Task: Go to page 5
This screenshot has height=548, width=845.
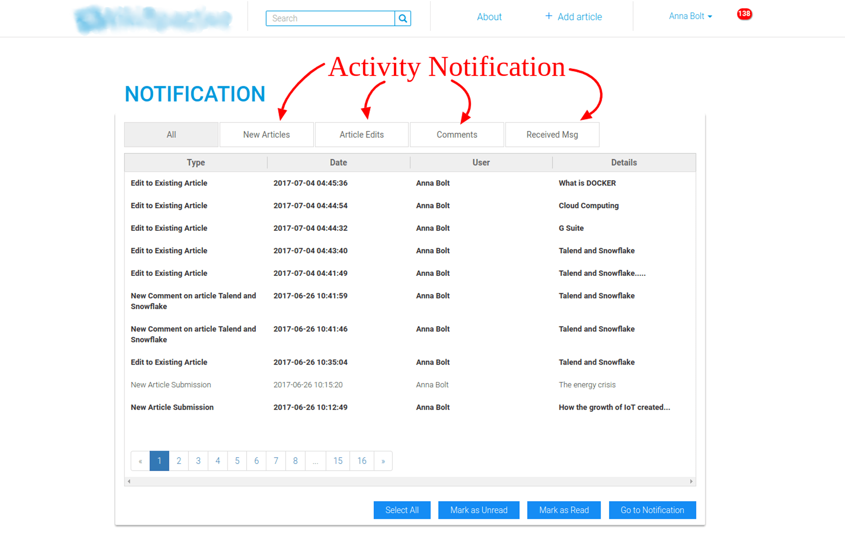Action: 237,461
